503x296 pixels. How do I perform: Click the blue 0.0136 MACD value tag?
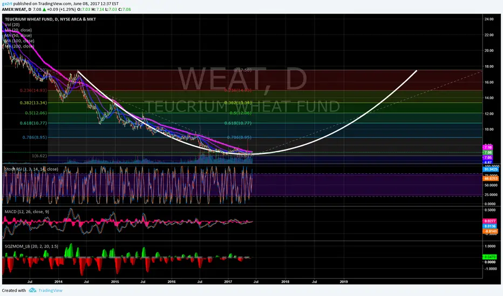(x=490, y=226)
